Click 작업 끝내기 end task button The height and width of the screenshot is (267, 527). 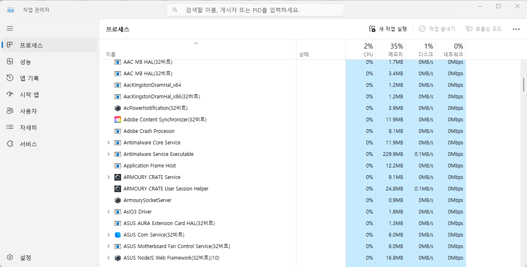[x=437, y=29]
